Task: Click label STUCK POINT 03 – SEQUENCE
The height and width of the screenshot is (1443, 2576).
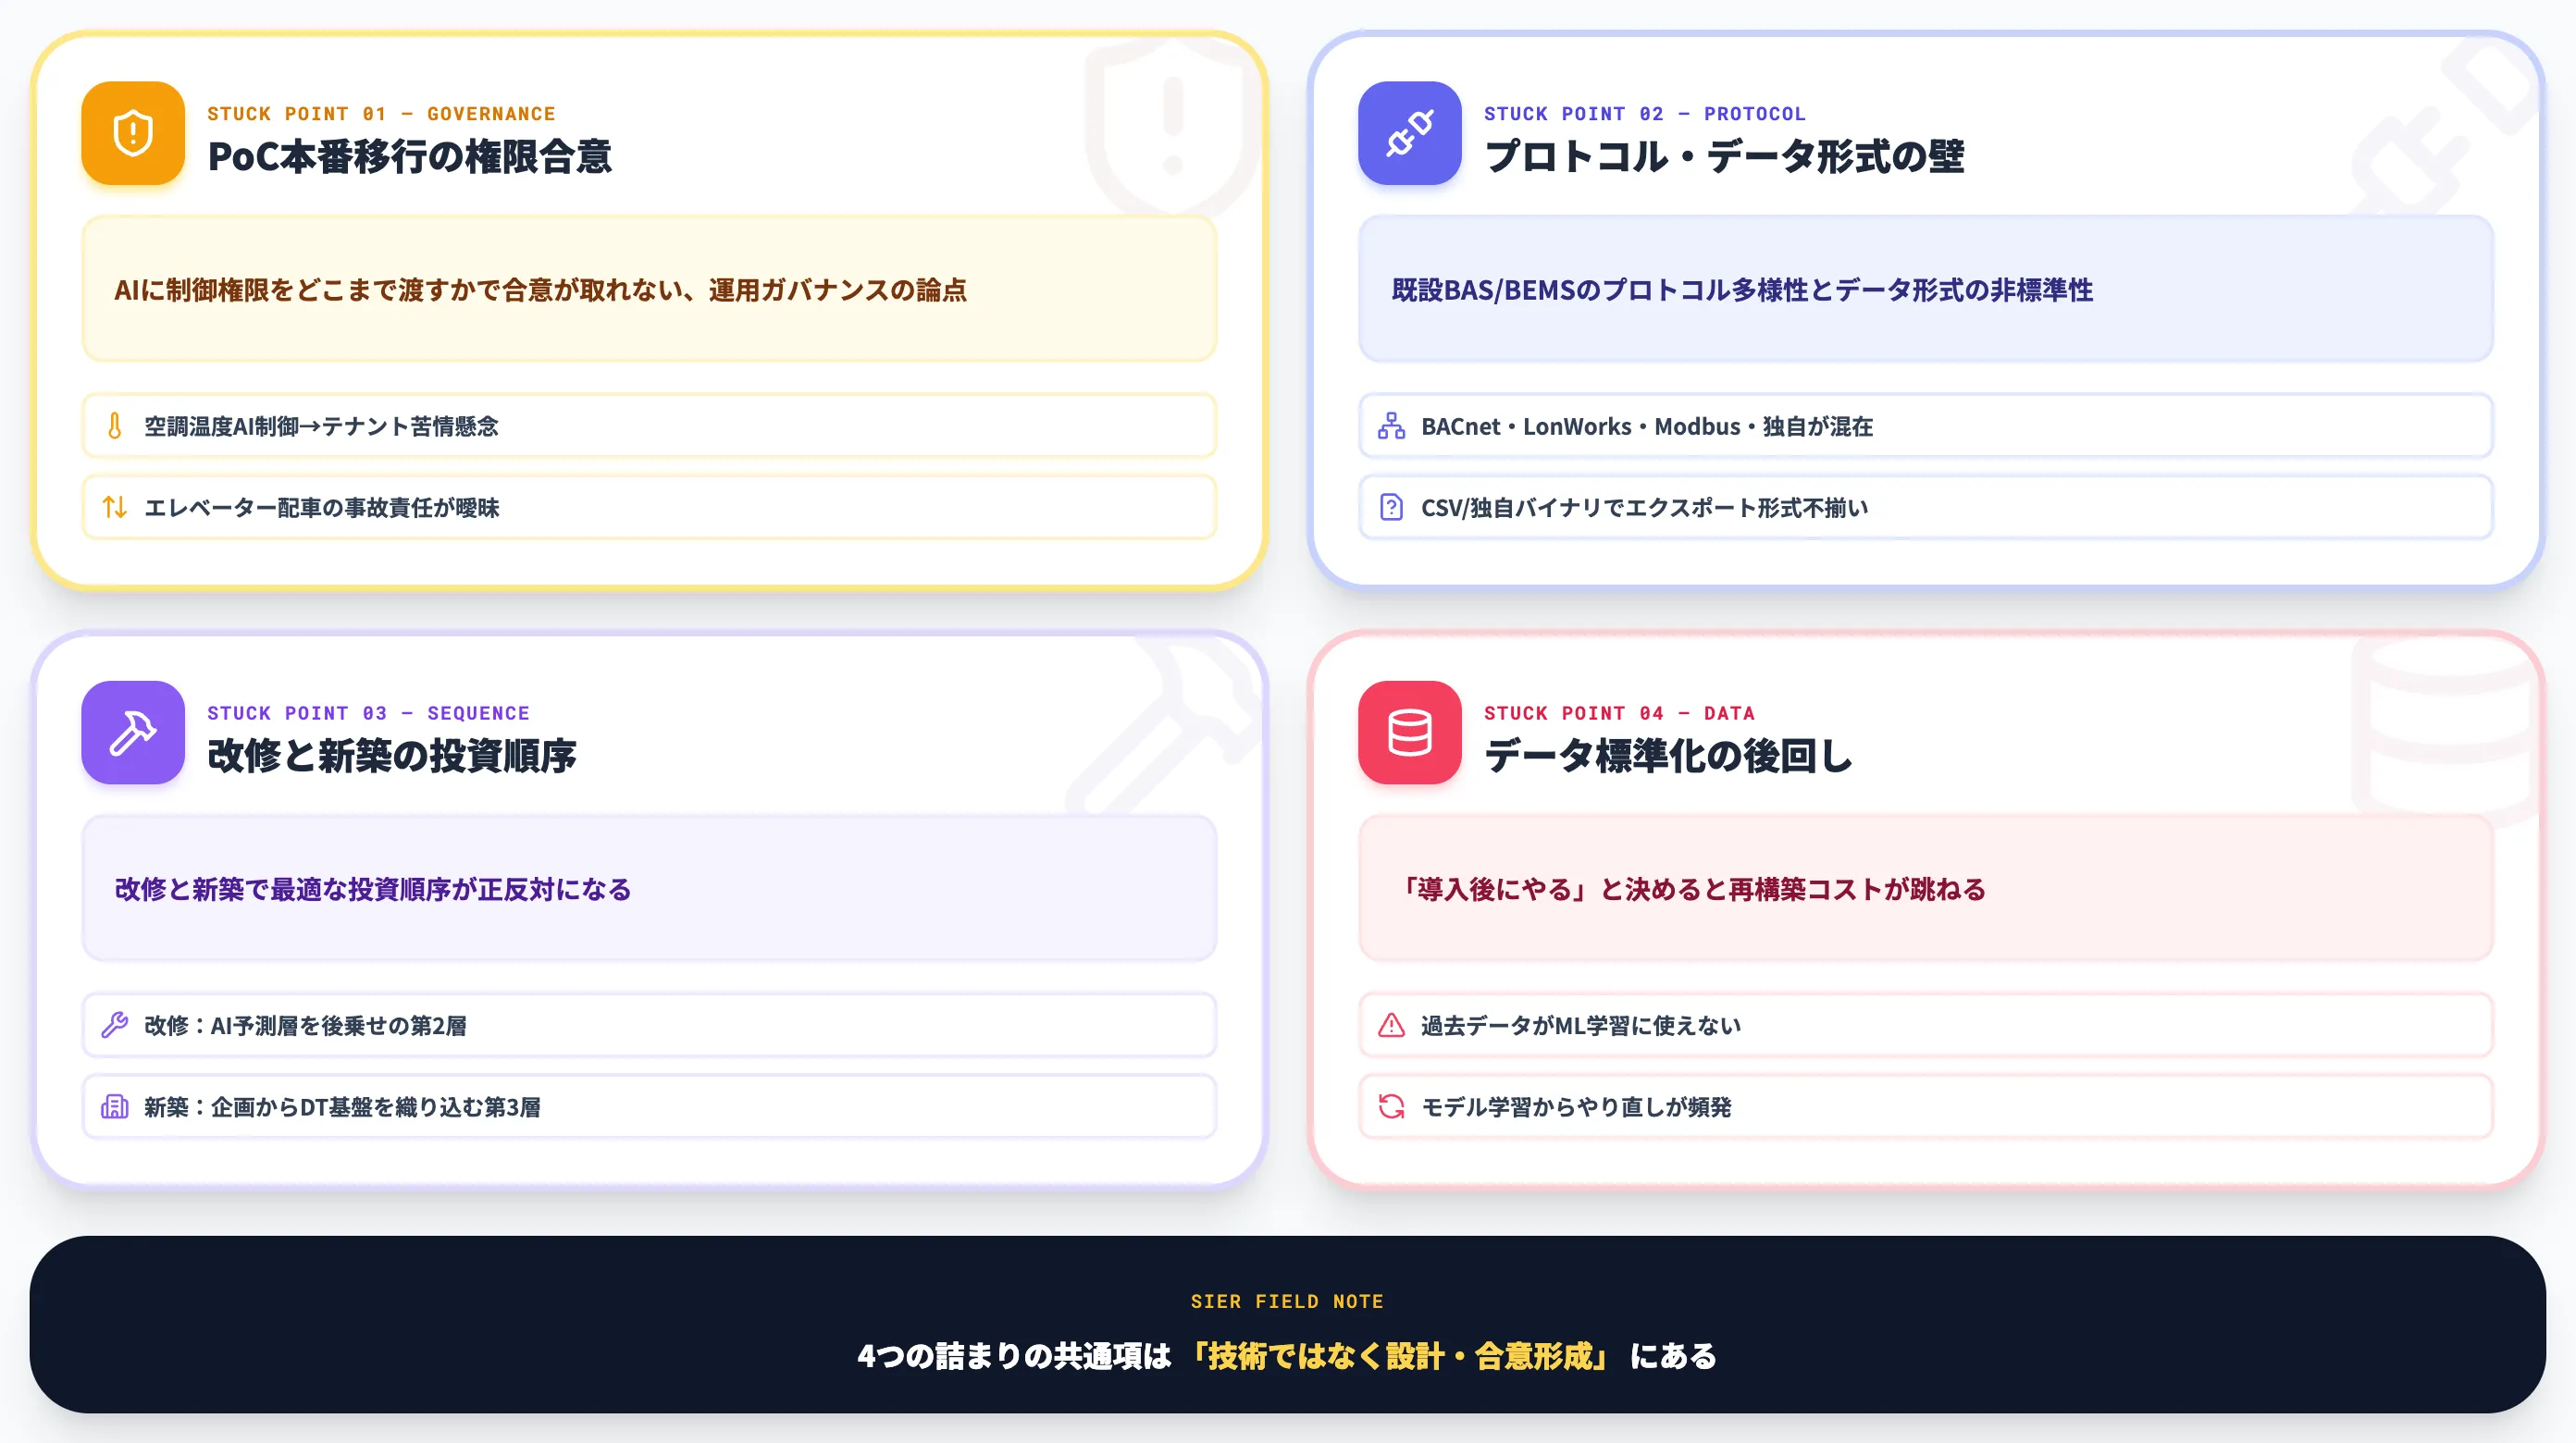Action: tap(368, 713)
